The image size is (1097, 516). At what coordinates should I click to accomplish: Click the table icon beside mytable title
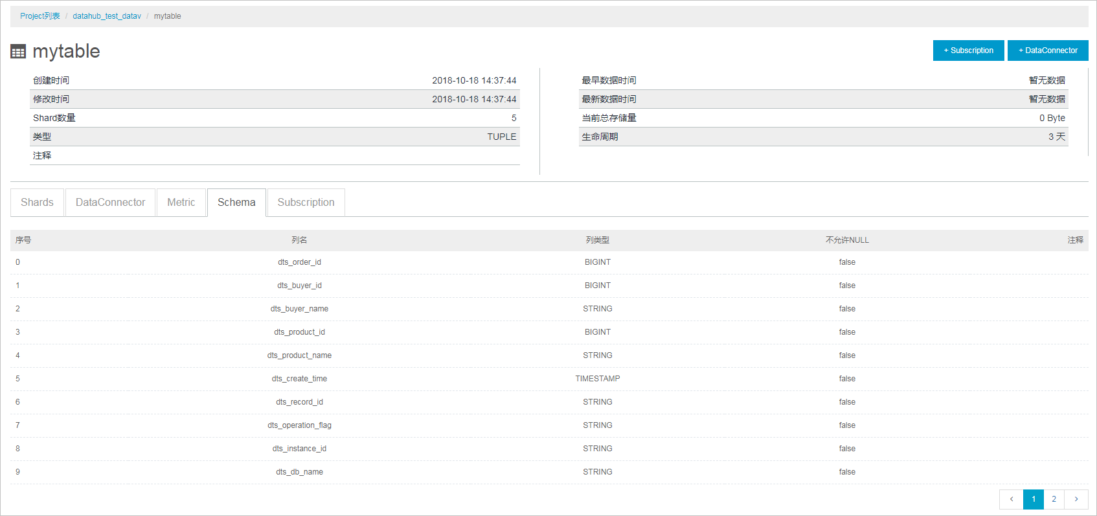click(18, 52)
